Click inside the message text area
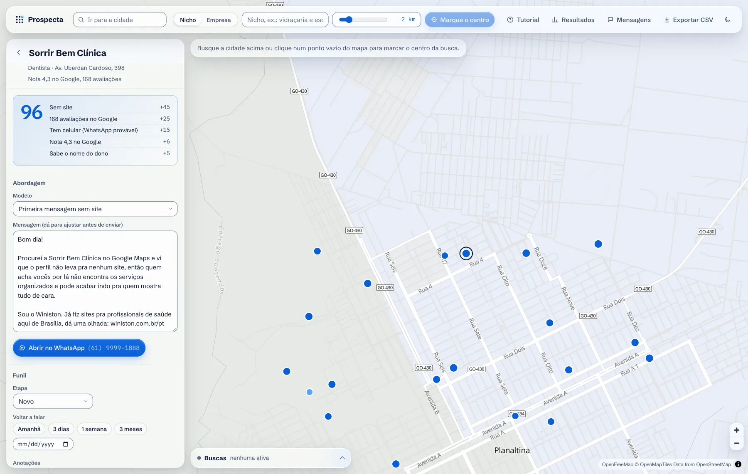This screenshot has width=748, height=474. point(95,281)
